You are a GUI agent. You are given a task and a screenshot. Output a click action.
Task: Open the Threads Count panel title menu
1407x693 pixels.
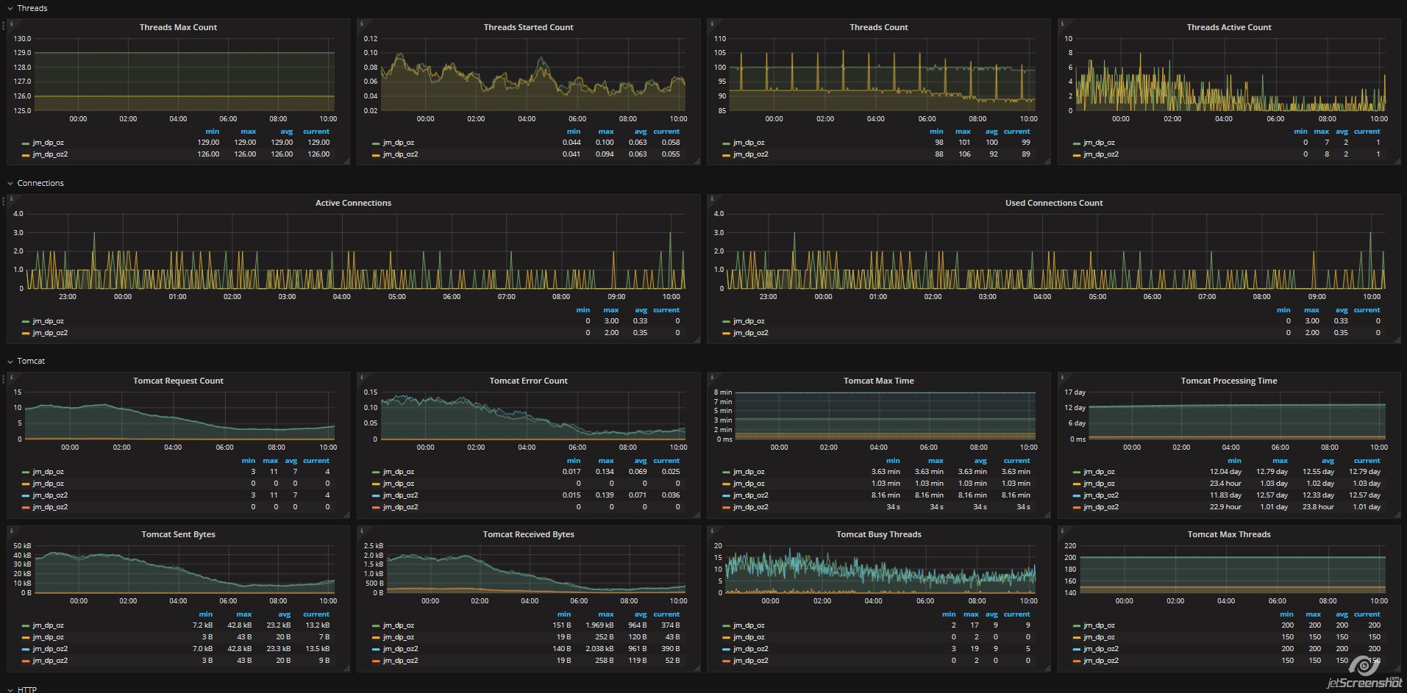(879, 27)
